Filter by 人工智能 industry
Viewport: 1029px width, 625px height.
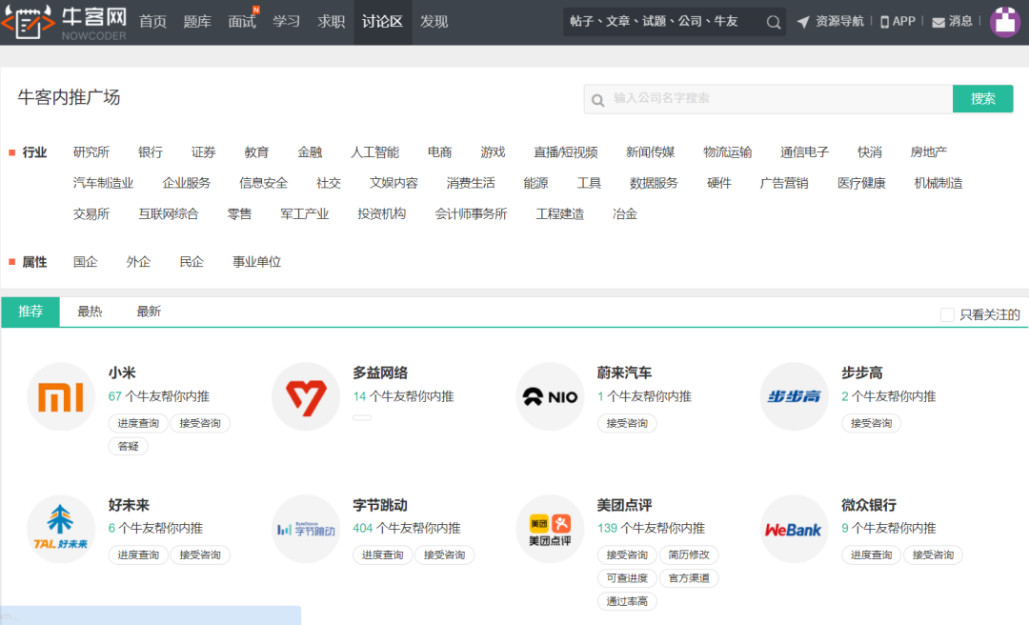[x=374, y=152]
